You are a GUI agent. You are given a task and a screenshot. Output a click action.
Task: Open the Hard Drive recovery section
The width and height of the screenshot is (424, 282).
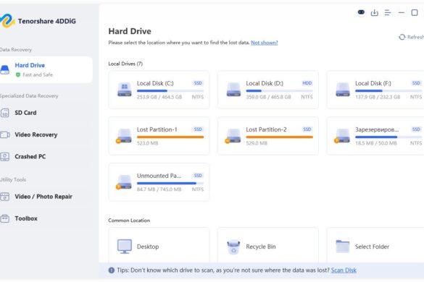click(x=46, y=69)
